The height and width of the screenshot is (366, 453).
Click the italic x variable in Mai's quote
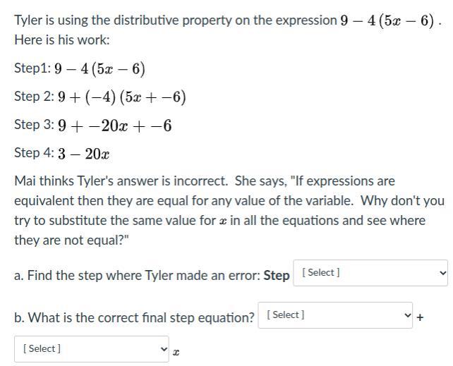[x=222, y=221]
